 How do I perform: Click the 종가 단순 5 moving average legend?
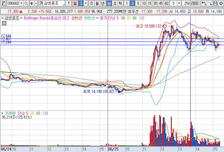[x=109, y=18]
